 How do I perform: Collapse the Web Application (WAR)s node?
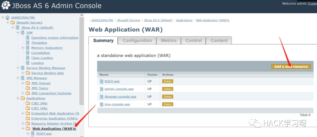point(23,128)
